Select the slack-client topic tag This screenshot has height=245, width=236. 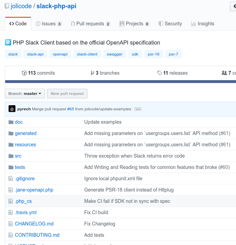coord(87,54)
